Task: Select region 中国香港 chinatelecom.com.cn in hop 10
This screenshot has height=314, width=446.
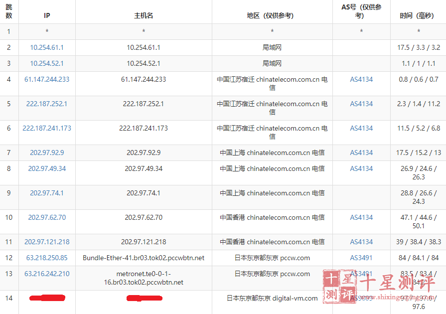Action: pos(272,218)
